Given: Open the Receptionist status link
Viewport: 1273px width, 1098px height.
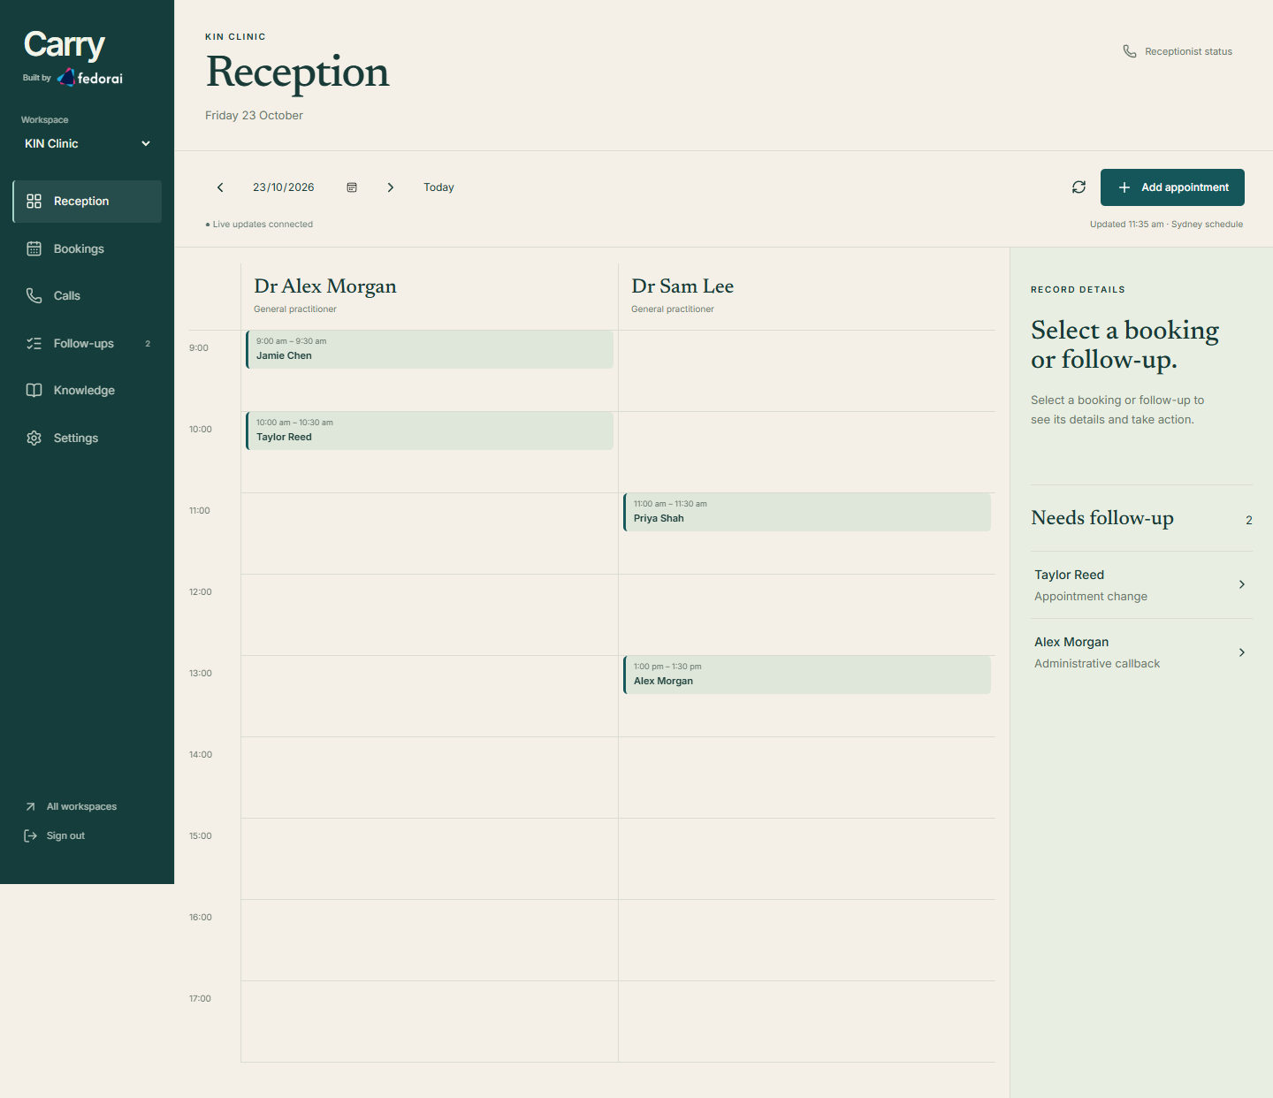Looking at the screenshot, I should 1178,51.
